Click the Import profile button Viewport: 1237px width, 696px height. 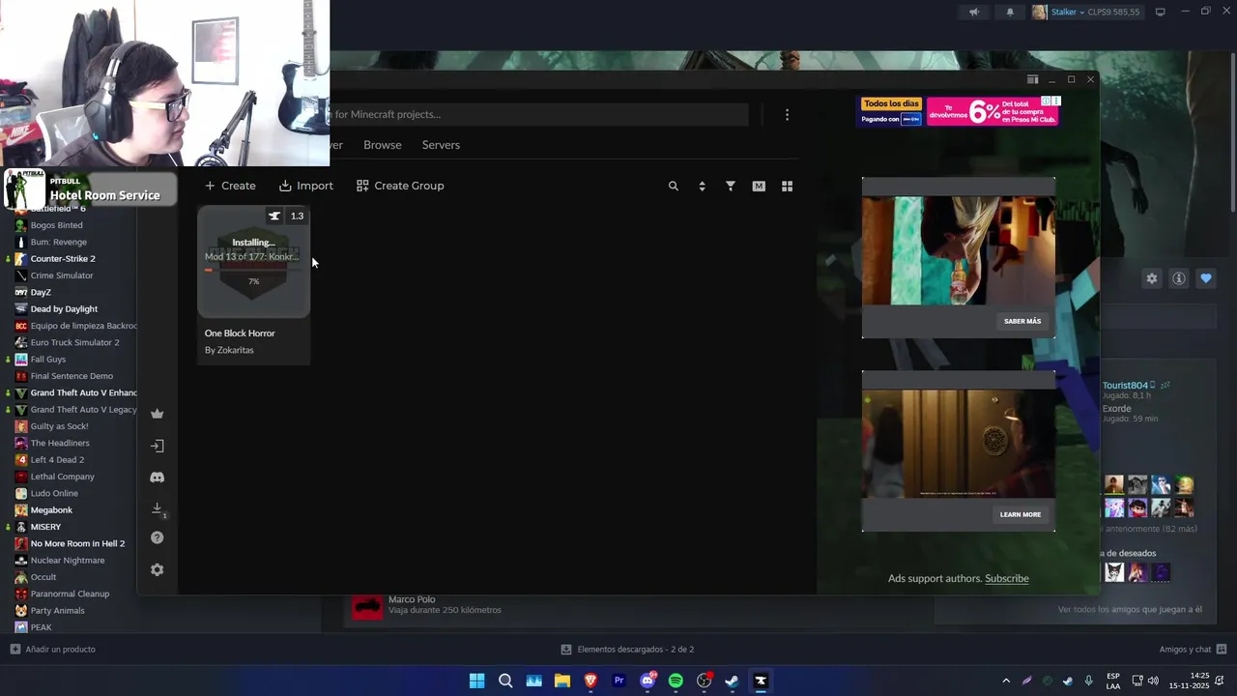pos(306,186)
